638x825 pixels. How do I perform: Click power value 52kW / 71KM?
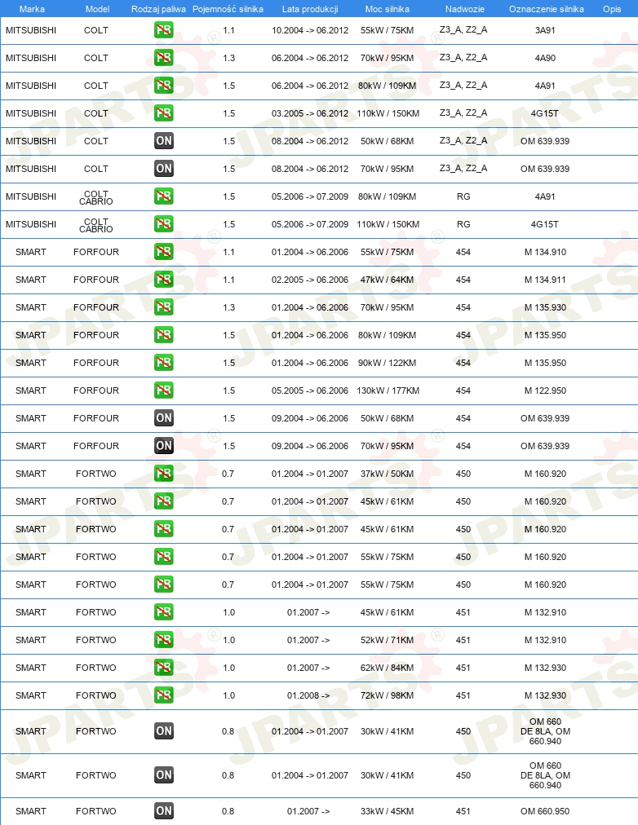[x=387, y=640]
